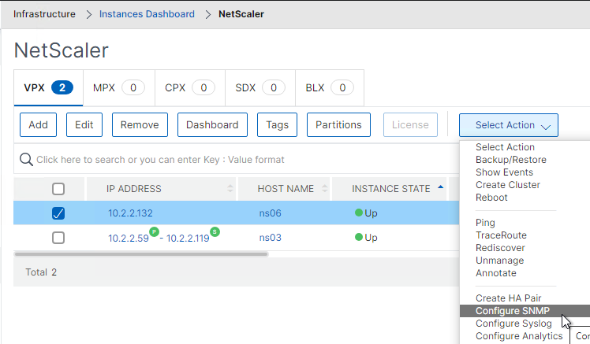This screenshot has width=590, height=344.
Task: Click the Infrastructure breadcrumb
Action: (x=44, y=14)
